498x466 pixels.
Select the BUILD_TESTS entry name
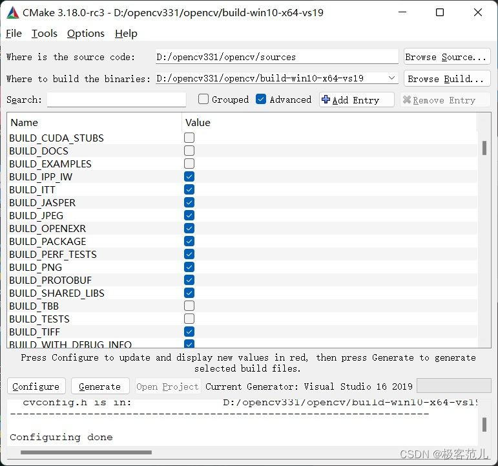tap(39, 319)
